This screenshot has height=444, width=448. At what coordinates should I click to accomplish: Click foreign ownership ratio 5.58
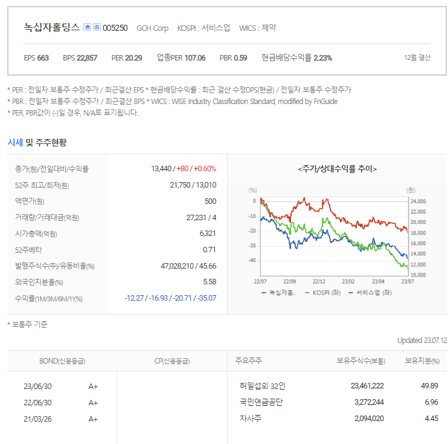[210, 282]
